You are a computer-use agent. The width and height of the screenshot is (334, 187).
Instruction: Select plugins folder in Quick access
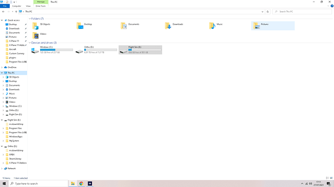13,58
